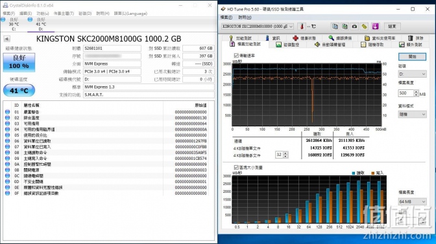This screenshot has width=436, height=244.
Task: Select disk D: at 41 °C in CrystalDiskInfo
Action: click(41, 24)
